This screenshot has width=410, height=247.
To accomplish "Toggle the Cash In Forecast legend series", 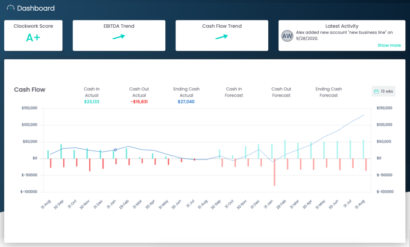I will 234,92.
